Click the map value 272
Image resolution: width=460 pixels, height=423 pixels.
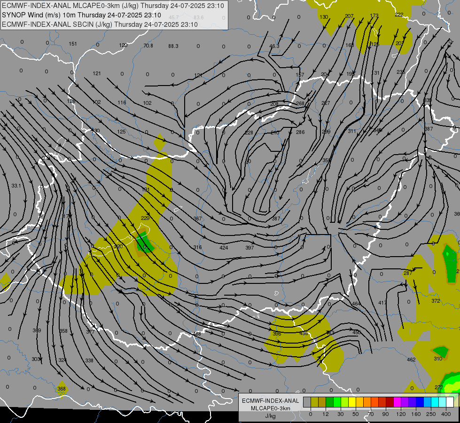click(x=439, y=387)
